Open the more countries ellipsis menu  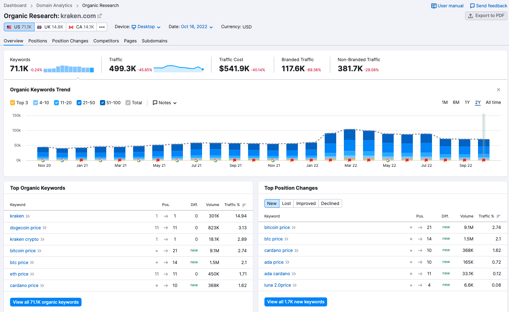click(x=102, y=27)
